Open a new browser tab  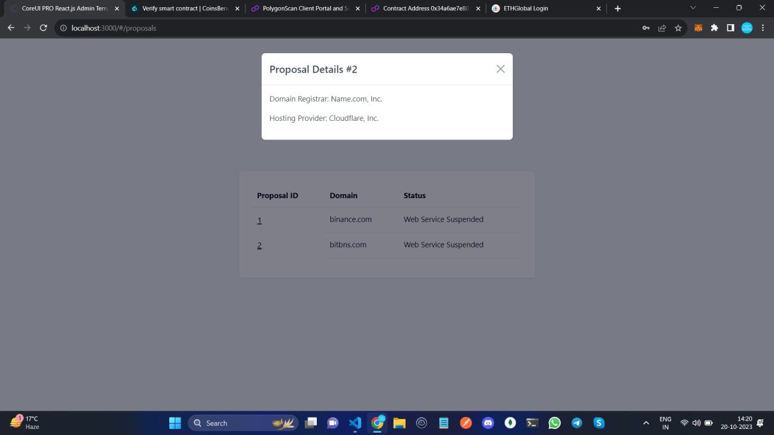[x=617, y=8]
